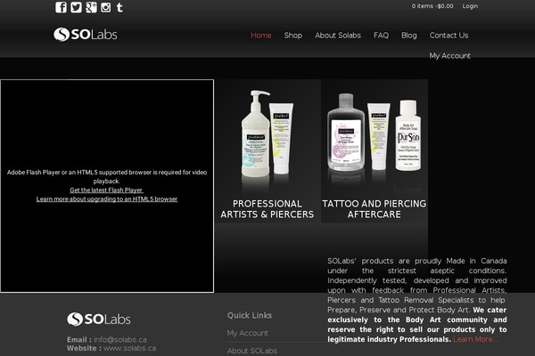535x356 pixels.
Task: Click the SOLabs logo in the footer
Action: click(x=99, y=320)
